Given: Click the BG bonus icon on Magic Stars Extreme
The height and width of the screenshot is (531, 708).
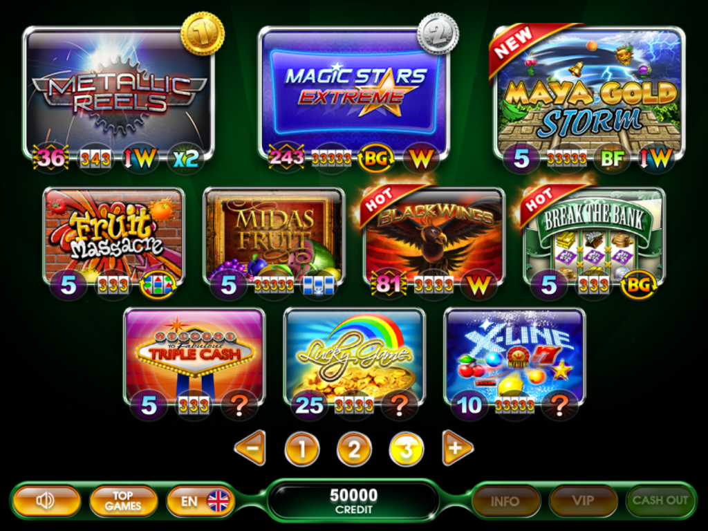Looking at the screenshot, I should click(x=375, y=158).
